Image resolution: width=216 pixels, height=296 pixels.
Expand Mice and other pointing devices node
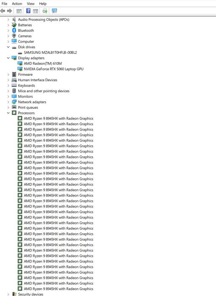pyautogui.click(x=8, y=91)
